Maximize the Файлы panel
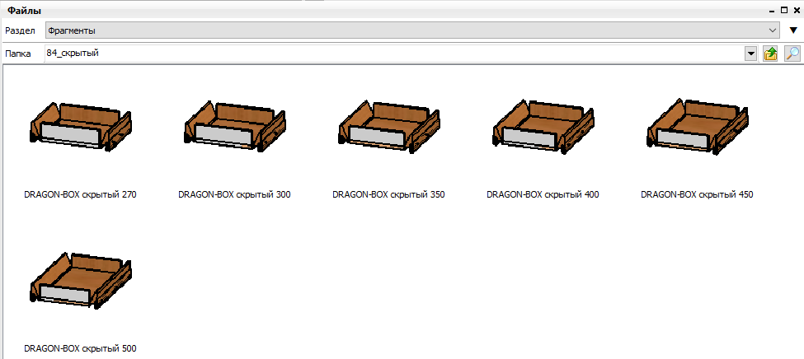804x359 pixels. [x=784, y=10]
